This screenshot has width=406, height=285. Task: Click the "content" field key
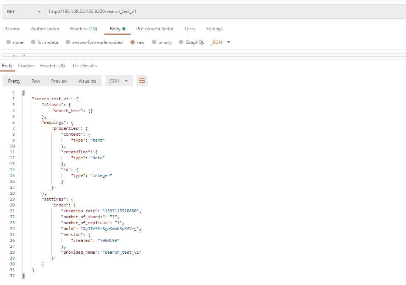click(72, 134)
